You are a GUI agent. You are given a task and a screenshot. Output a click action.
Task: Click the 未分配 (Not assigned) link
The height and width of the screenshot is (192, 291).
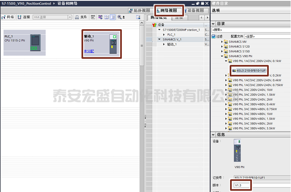click(x=89, y=51)
